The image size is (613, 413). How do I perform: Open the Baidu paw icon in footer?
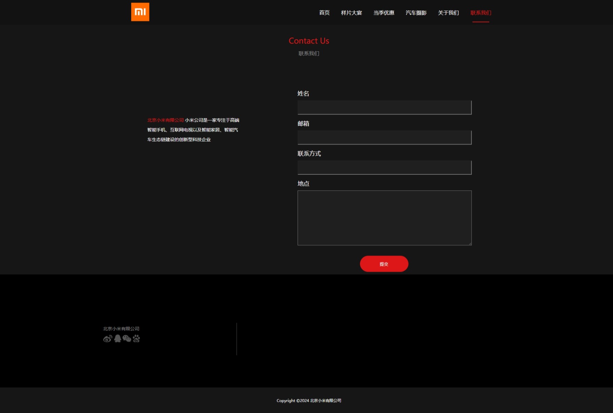(136, 339)
